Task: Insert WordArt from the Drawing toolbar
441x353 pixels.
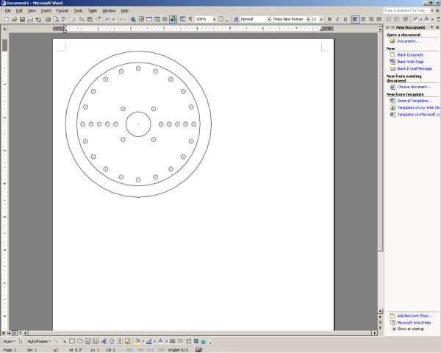Action: click(104, 341)
